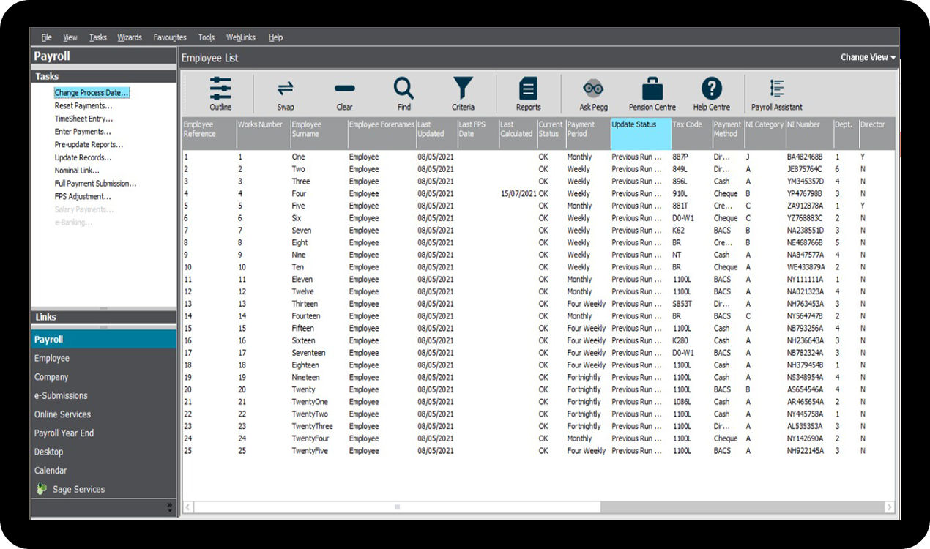The image size is (930, 549).
Task: Open Find with the magnifier icon
Action: pos(403,89)
